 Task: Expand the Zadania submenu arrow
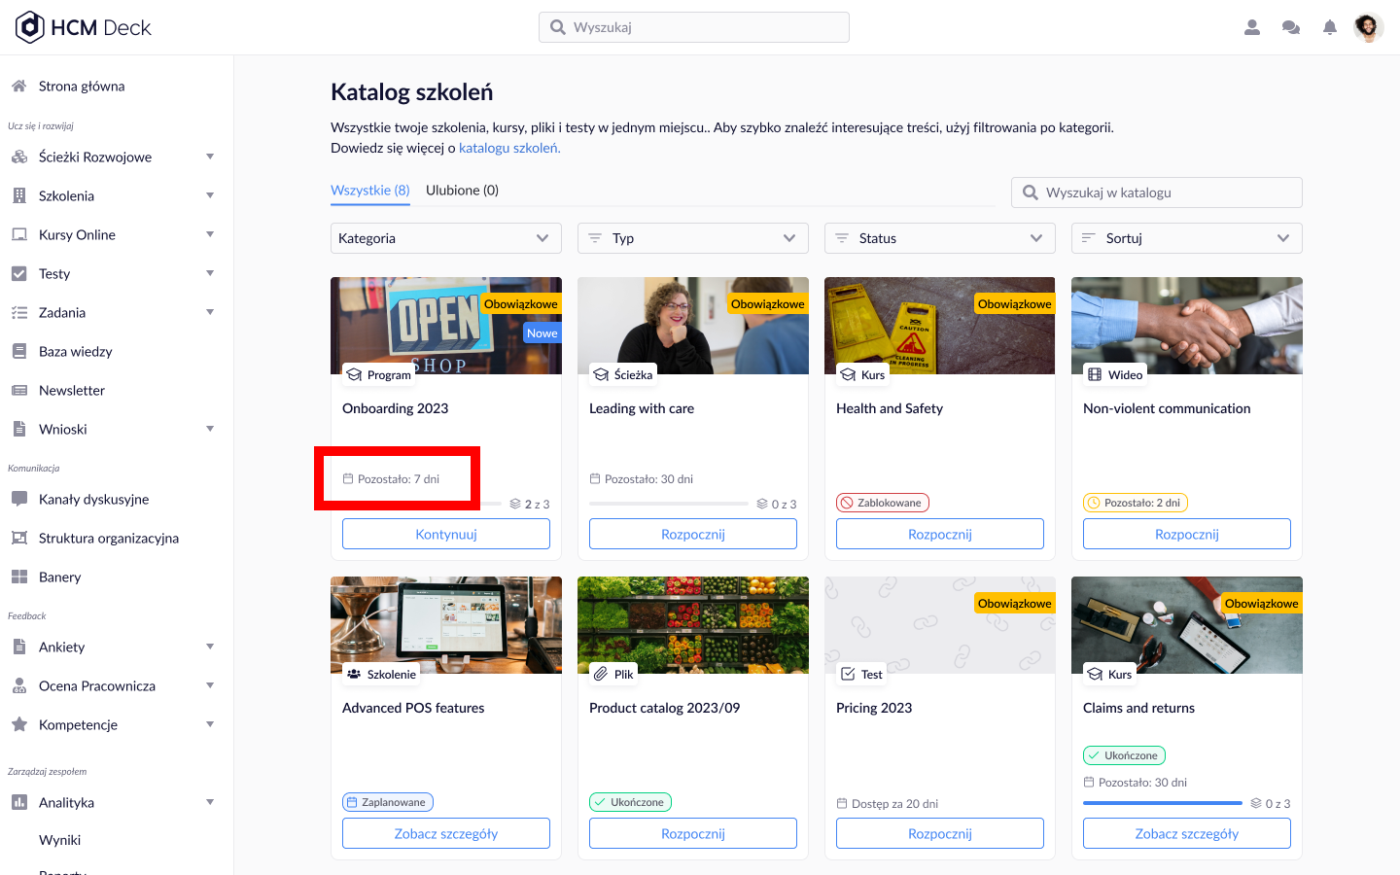click(x=210, y=312)
